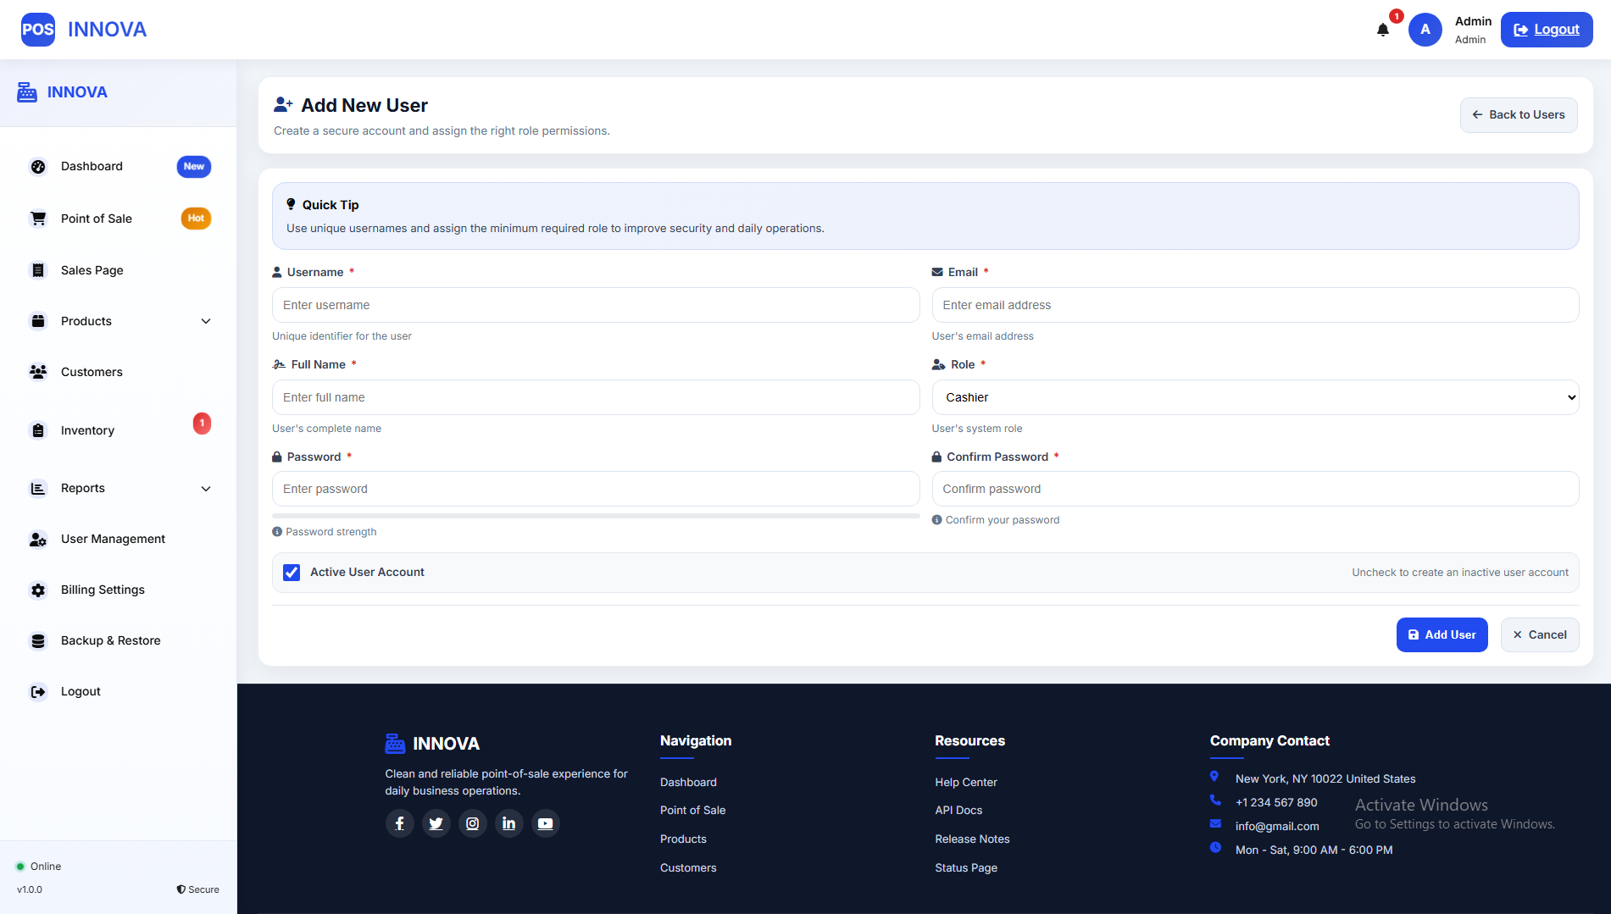Viewport: 1611px width, 914px height.
Task: Focus the Enter username input field
Action: [x=596, y=305]
